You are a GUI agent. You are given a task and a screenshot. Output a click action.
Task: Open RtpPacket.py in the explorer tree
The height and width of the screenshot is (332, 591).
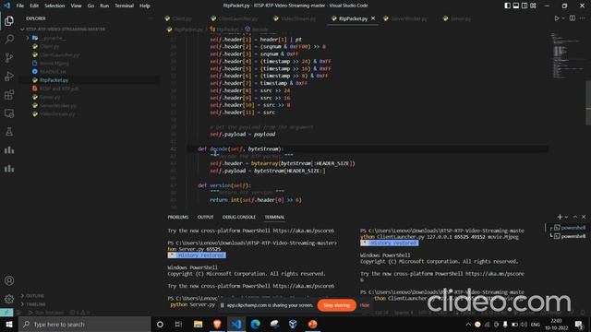coord(54,80)
